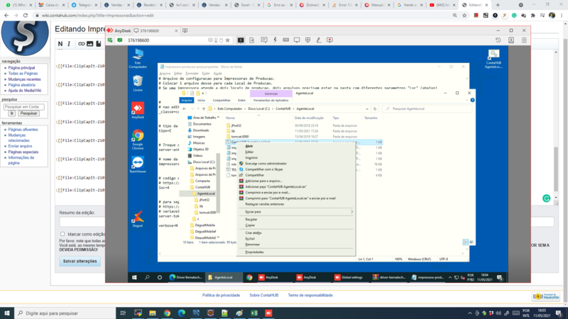The image size is (568, 319).
Task: Select Excluir in context menu
Action: click(250, 239)
